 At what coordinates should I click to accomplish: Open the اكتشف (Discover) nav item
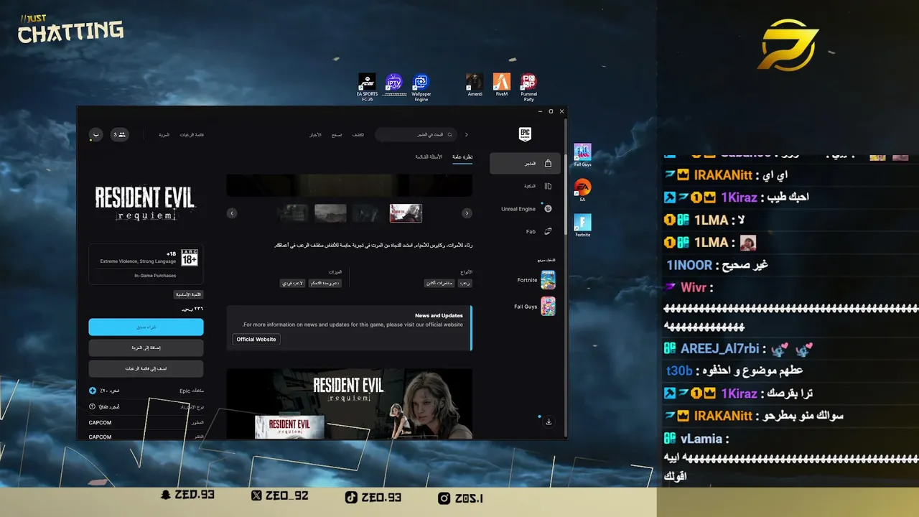pos(358,135)
